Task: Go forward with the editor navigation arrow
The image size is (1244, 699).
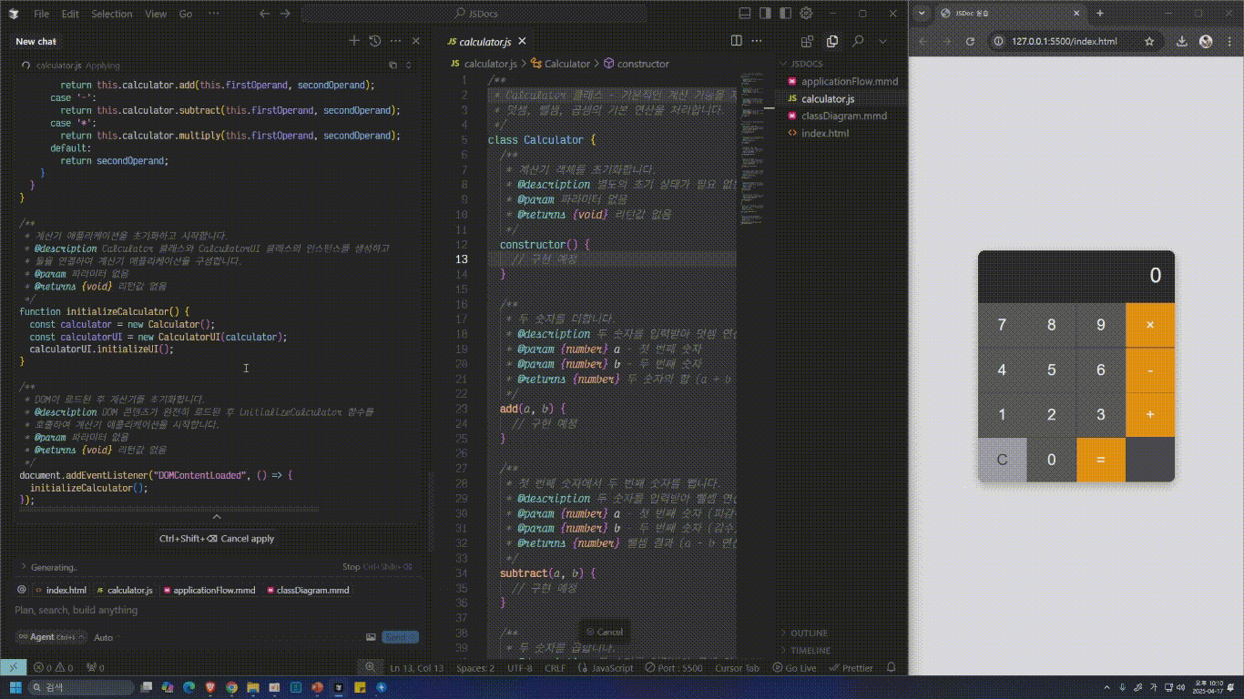Action: pyautogui.click(x=285, y=14)
